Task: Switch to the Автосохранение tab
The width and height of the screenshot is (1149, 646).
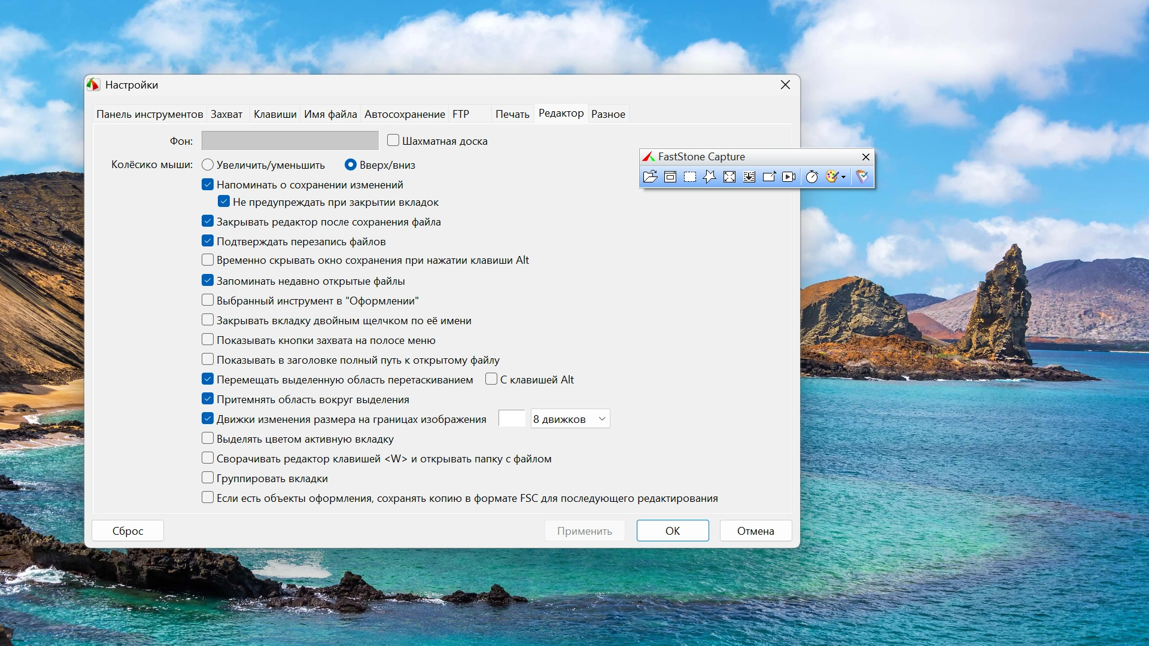Action: point(405,114)
